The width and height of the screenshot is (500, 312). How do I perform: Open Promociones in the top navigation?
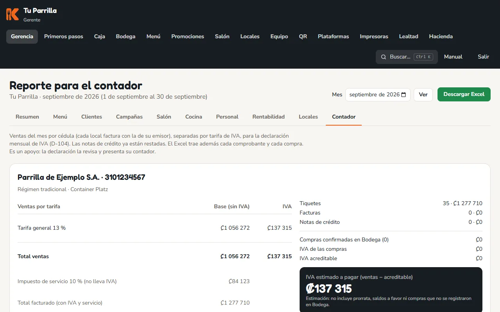pos(188,37)
